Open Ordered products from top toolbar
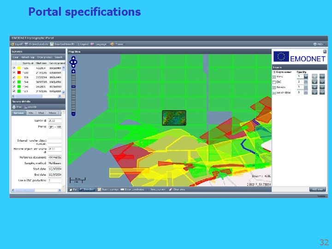The height and width of the screenshot is (249, 332). tap(36, 44)
